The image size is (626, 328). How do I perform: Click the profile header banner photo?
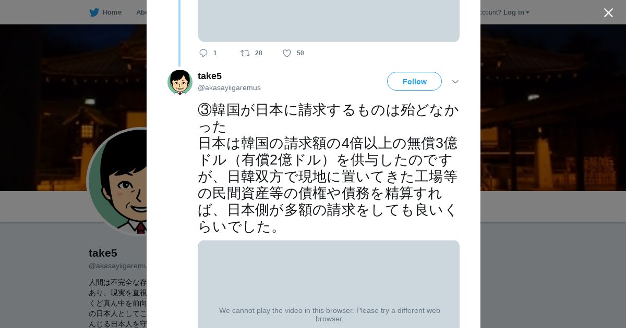coord(548,104)
